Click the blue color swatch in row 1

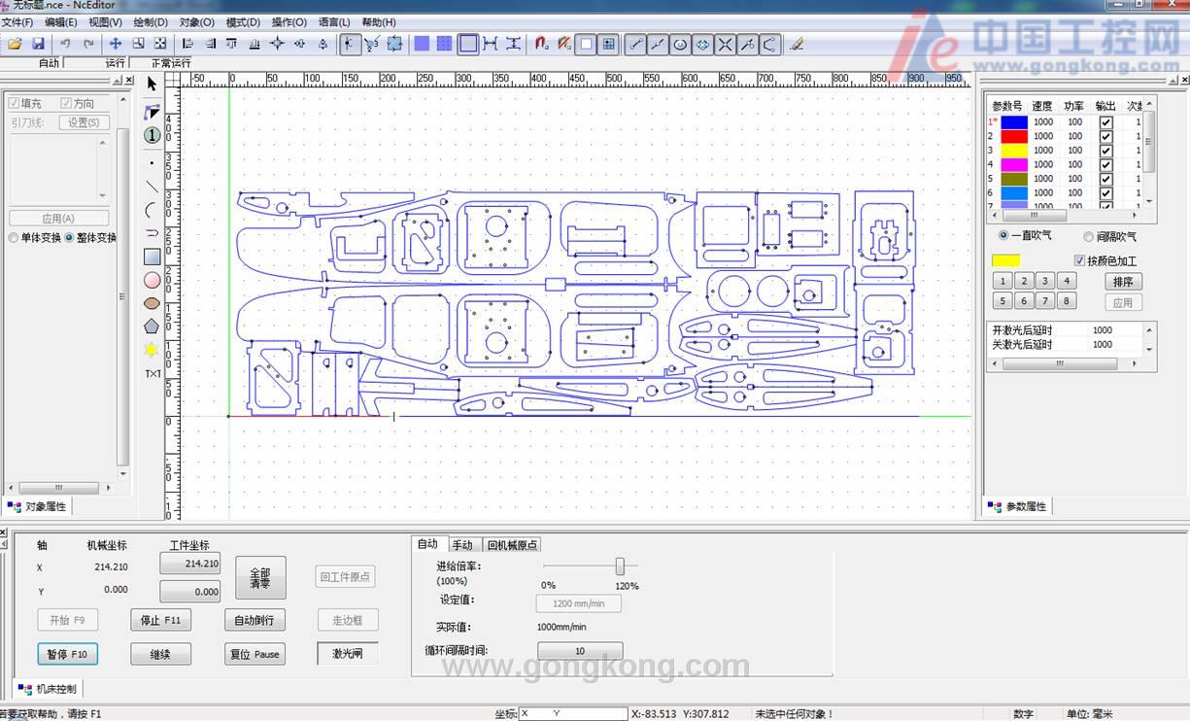click(x=1013, y=122)
